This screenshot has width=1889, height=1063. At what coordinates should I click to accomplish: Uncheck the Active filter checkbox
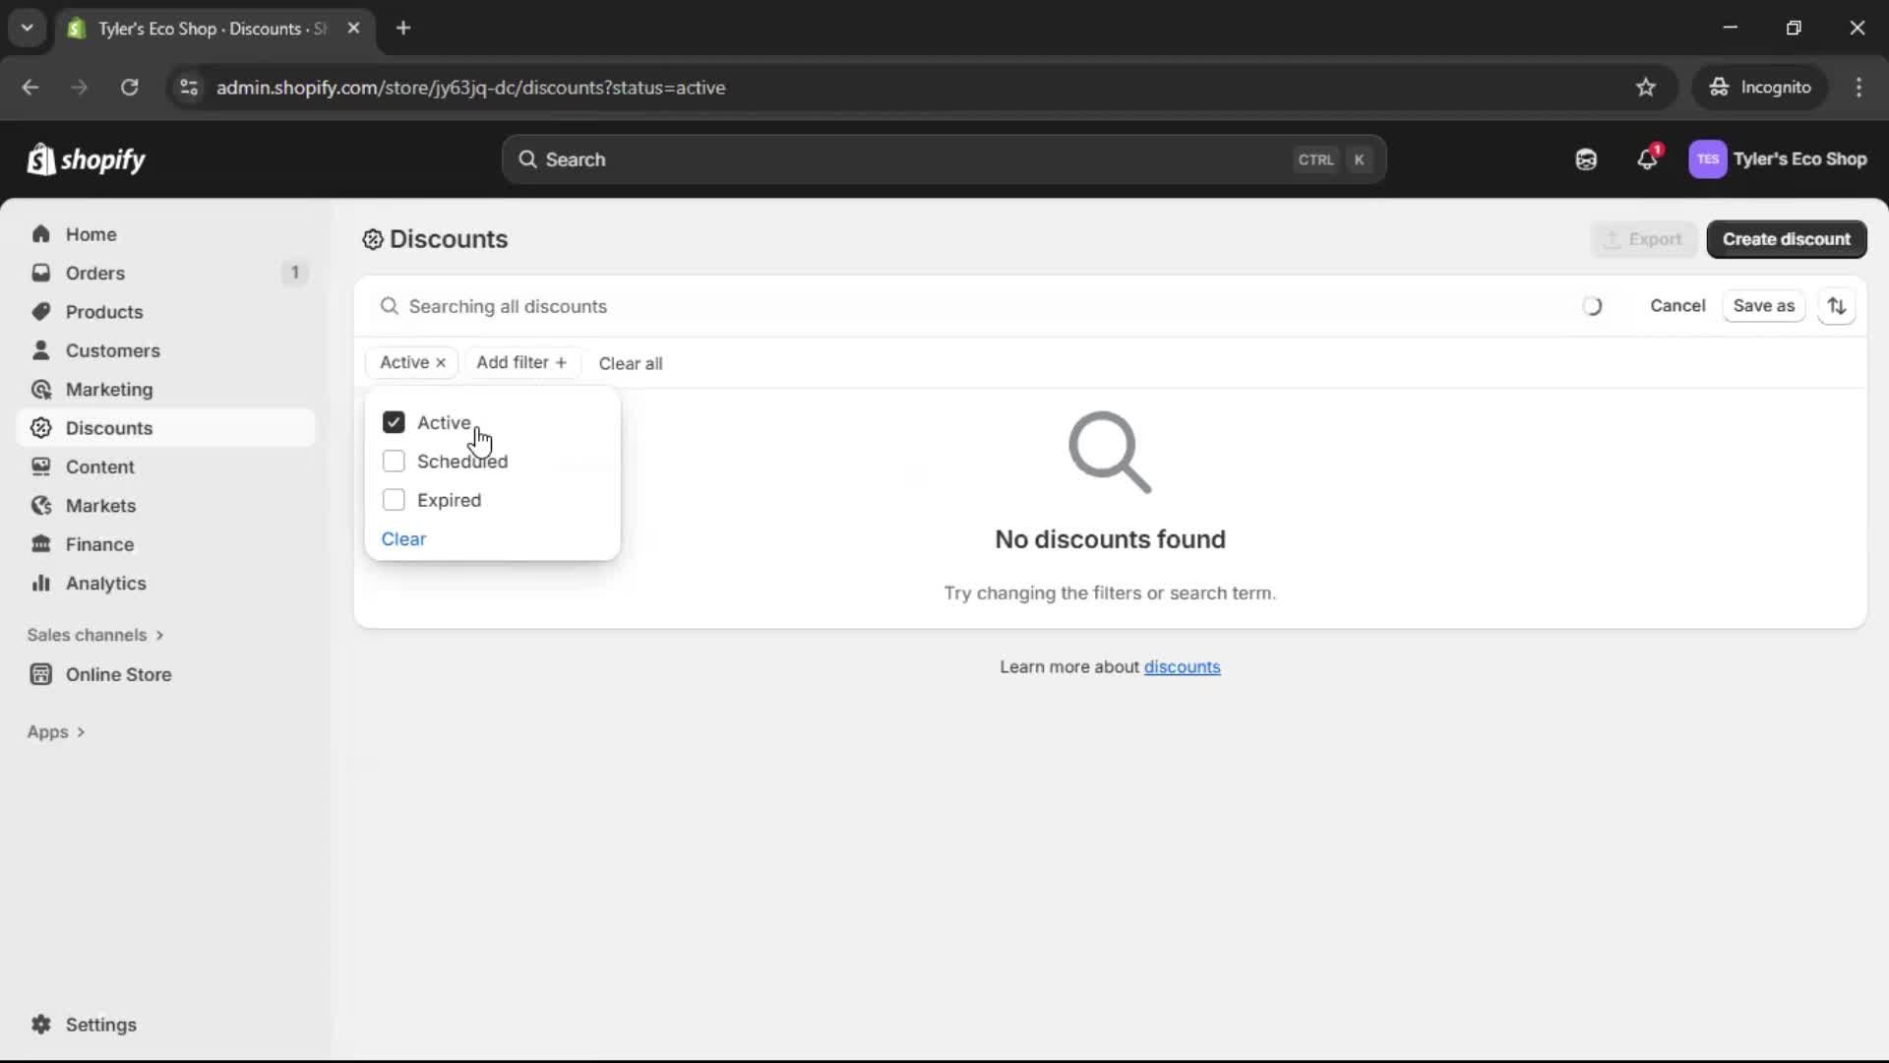(394, 421)
